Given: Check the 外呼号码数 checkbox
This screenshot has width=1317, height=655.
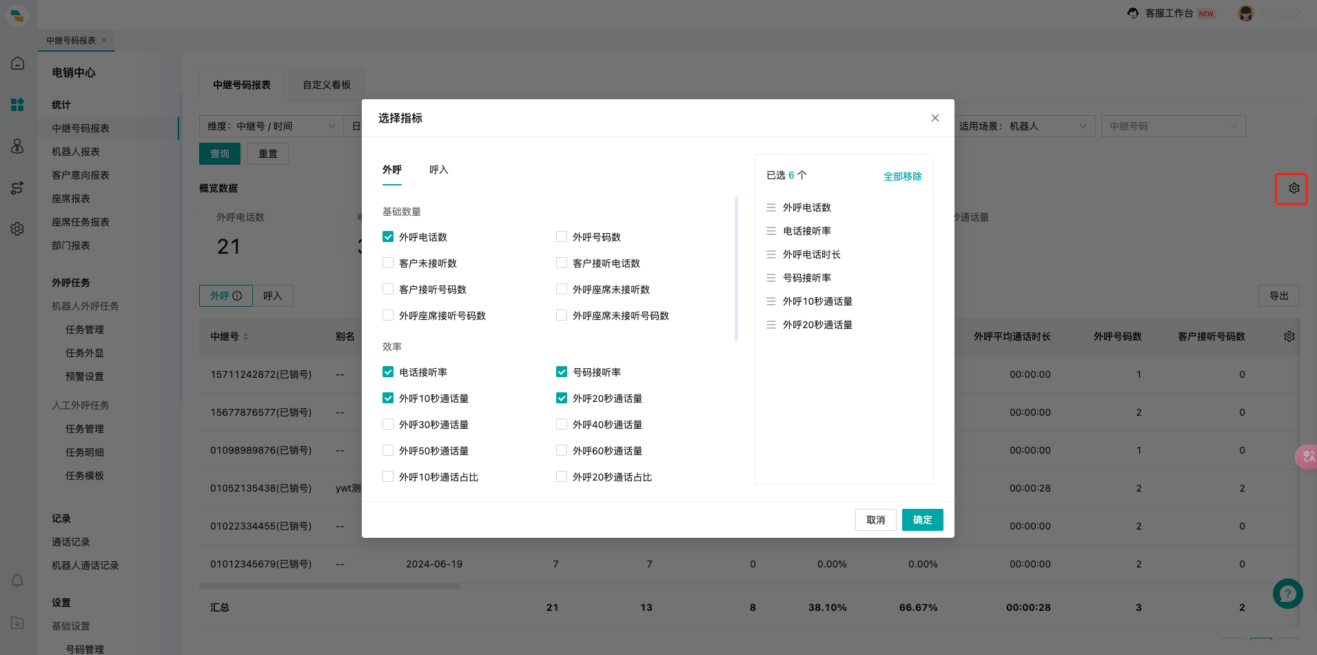Looking at the screenshot, I should tap(562, 236).
